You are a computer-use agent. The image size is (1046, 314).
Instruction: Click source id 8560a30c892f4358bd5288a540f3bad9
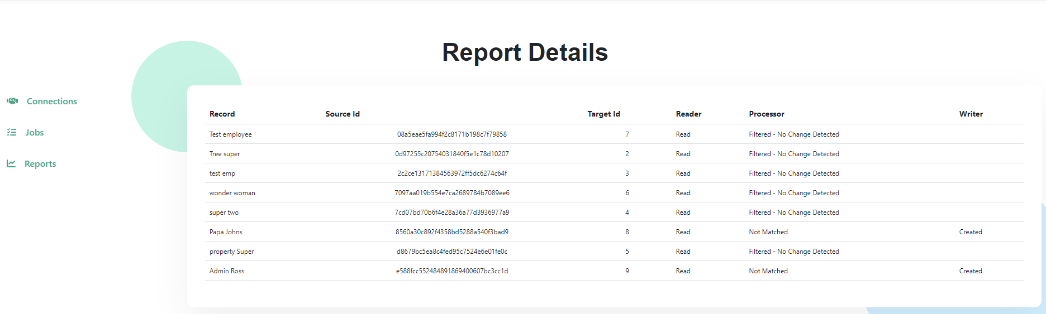[x=452, y=232]
